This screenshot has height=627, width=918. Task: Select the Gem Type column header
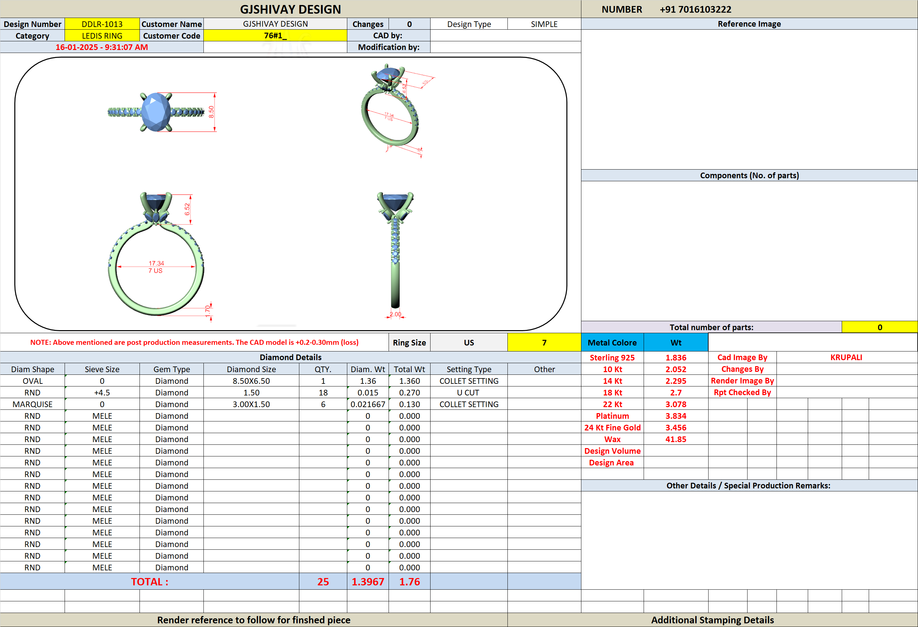pyautogui.click(x=171, y=369)
